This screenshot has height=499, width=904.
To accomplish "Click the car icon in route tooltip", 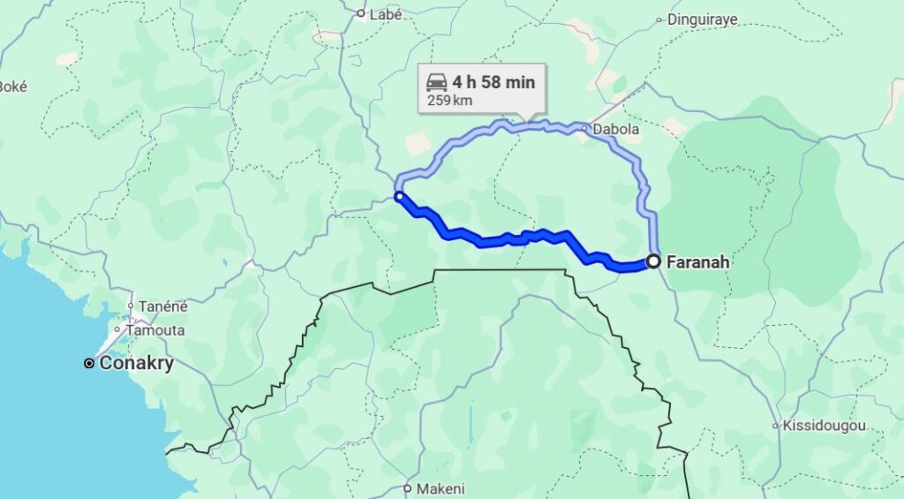I will (x=436, y=83).
